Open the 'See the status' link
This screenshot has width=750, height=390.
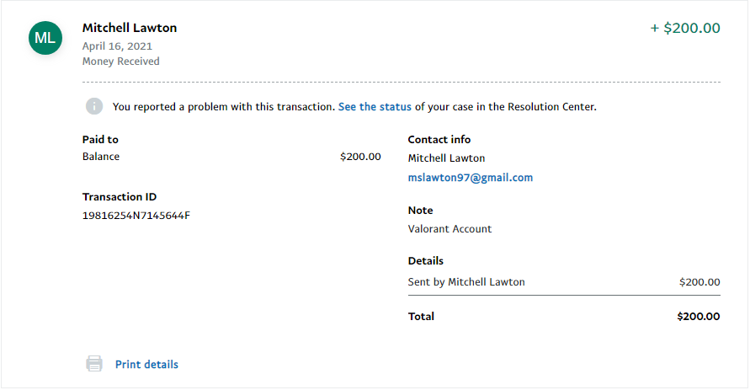tap(375, 107)
